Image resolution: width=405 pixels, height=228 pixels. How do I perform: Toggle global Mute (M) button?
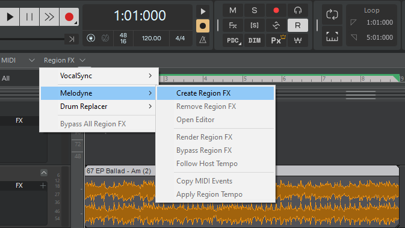point(233,10)
